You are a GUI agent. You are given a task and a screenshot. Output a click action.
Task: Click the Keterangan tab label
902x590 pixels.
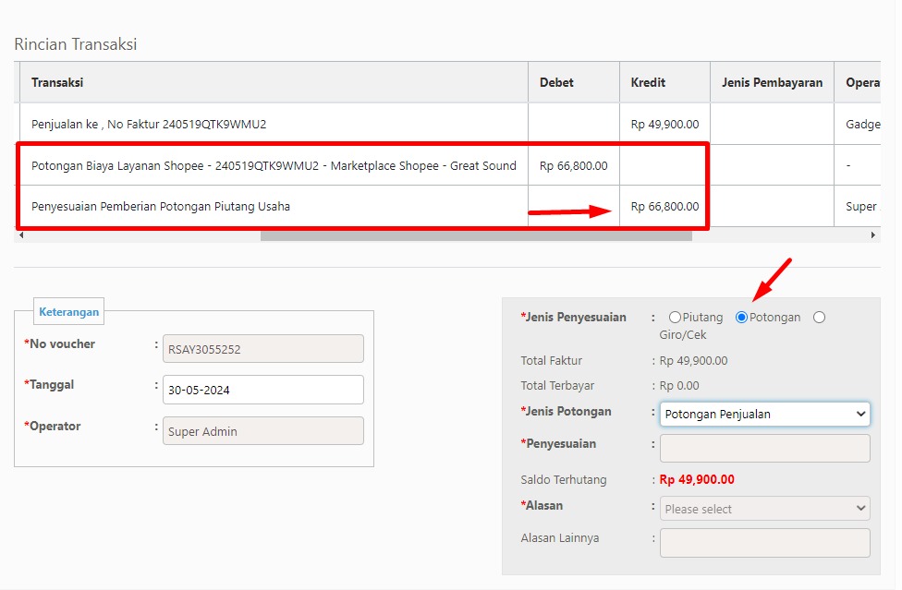[x=69, y=312]
